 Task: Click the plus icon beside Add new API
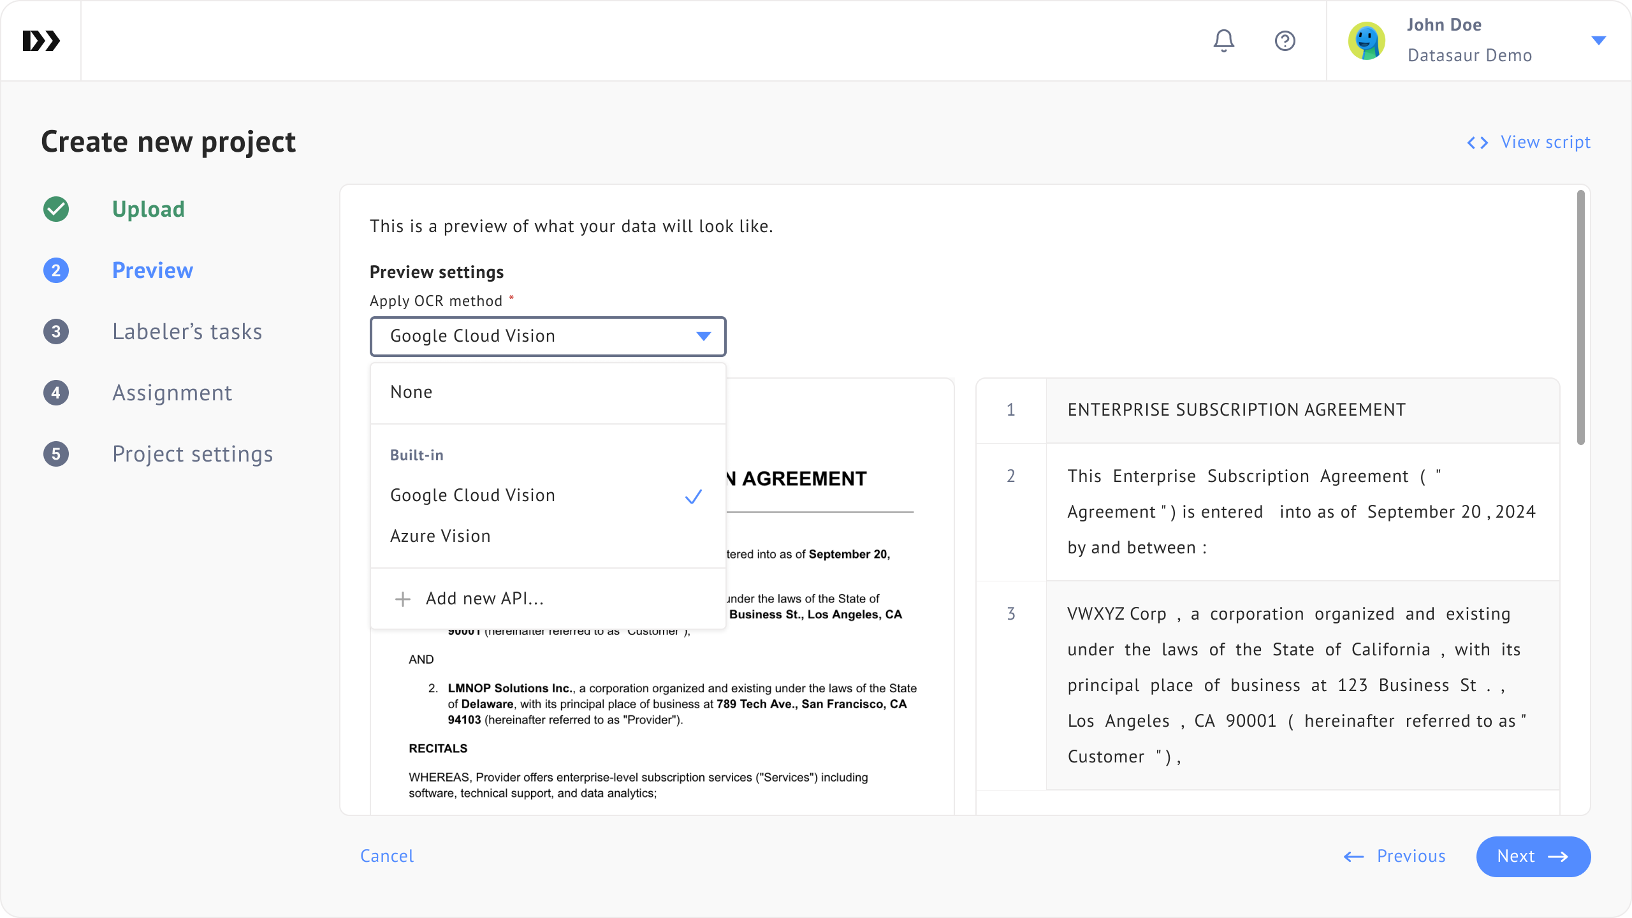(x=402, y=599)
